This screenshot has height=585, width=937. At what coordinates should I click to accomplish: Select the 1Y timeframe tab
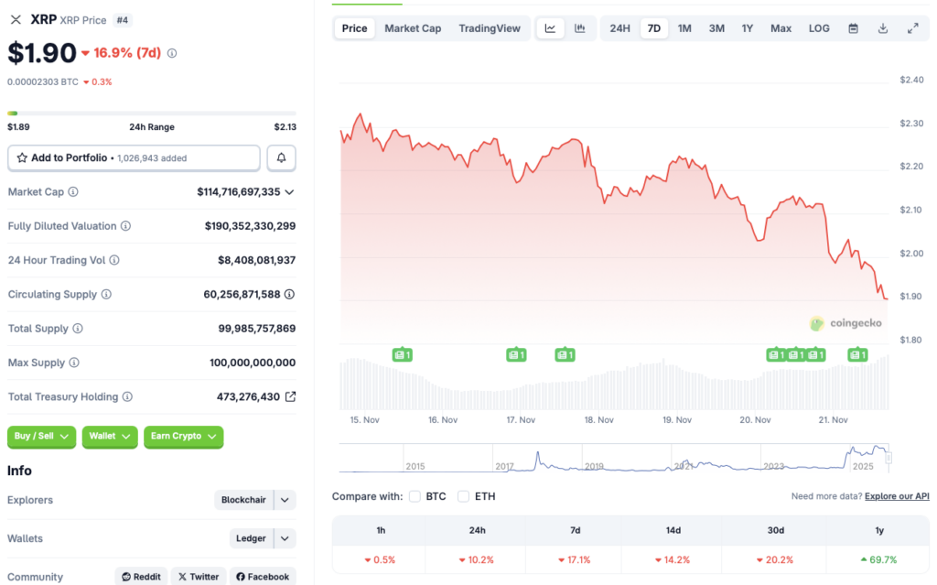coord(747,28)
